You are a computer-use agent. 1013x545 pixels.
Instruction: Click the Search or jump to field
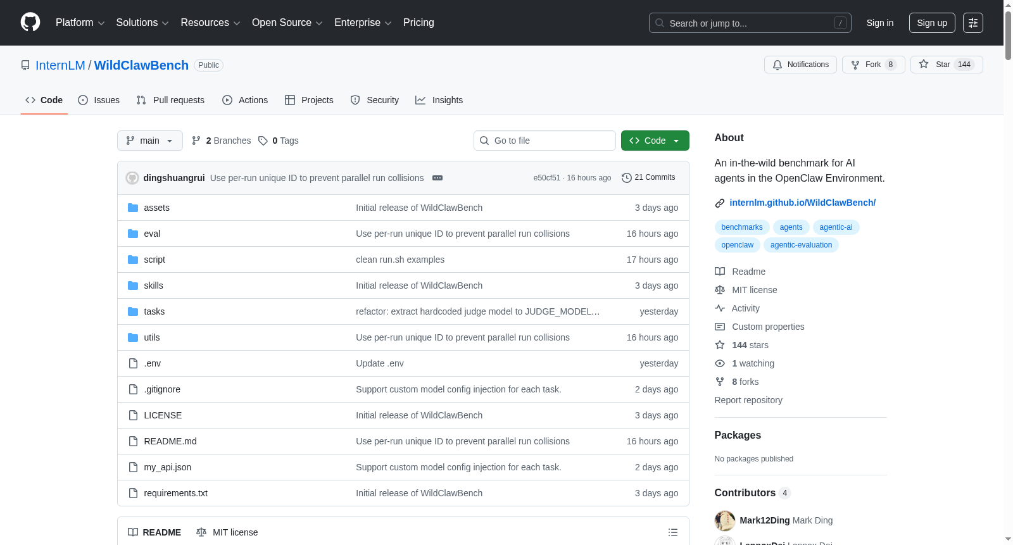tap(750, 23)
